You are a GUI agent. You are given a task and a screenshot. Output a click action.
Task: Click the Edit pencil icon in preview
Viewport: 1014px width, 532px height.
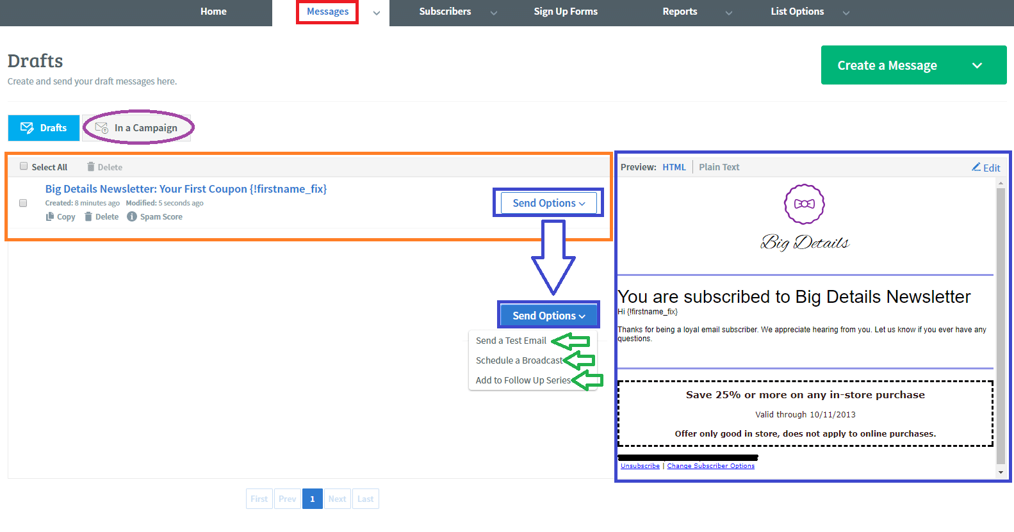976,166
